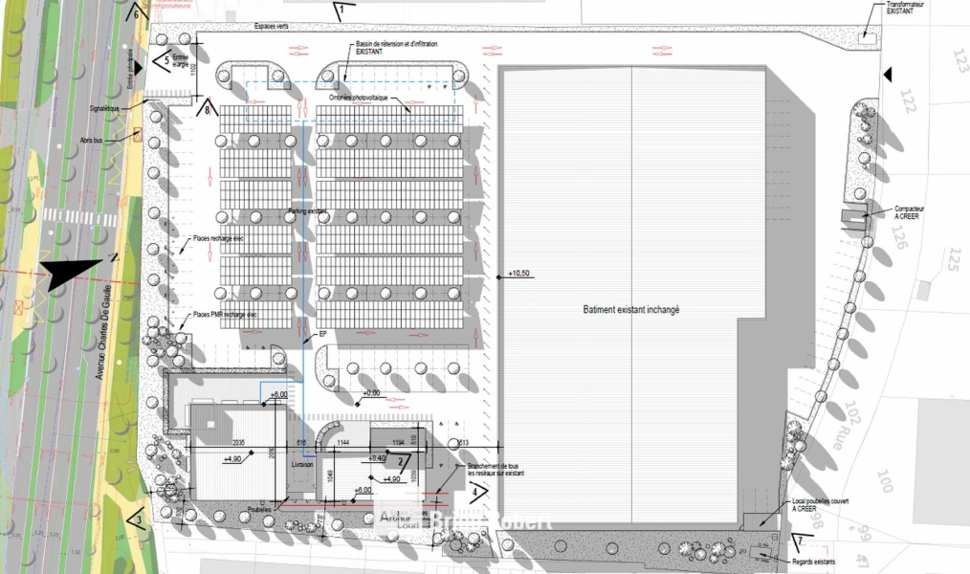Click the "Batiment existant inchangé" label

pyautogui.click(x=631, y=311)
